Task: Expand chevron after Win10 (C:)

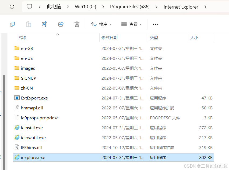Action: pos(103,7)
